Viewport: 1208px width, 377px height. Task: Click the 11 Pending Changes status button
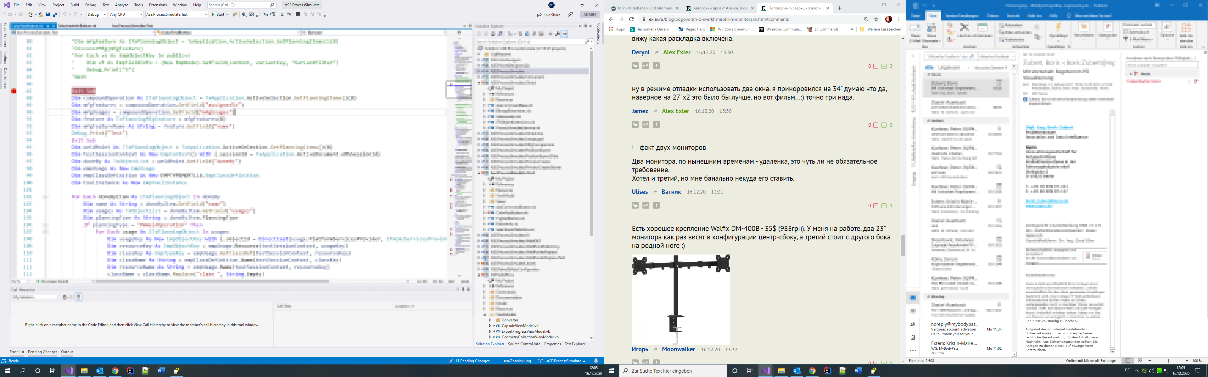pyautogui.click(x=469, y=361)
